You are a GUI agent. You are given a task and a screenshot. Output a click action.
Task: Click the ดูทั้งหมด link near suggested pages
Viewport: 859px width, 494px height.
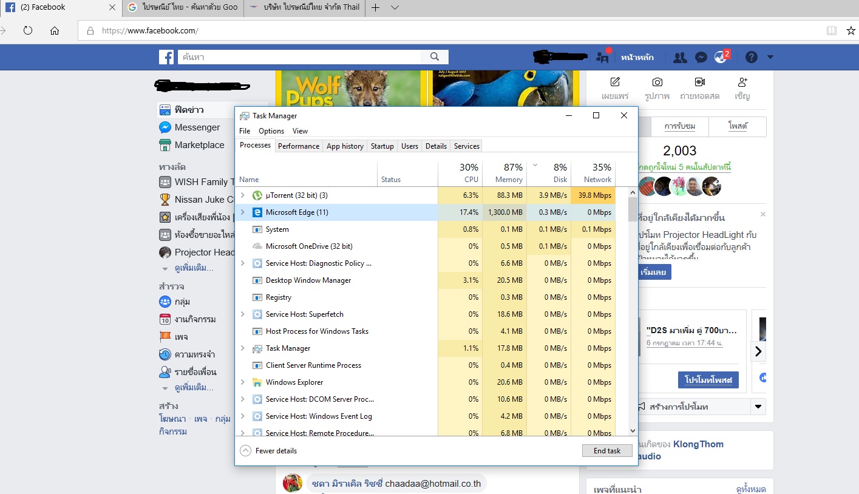(751, 489)
